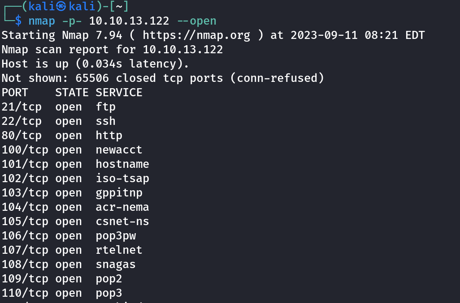Viewport: 460px width, 303px height.
Task: Click the rtelnet service name
Action: point(119,250)
